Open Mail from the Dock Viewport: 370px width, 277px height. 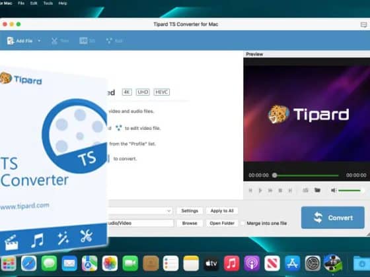point(69,263)
